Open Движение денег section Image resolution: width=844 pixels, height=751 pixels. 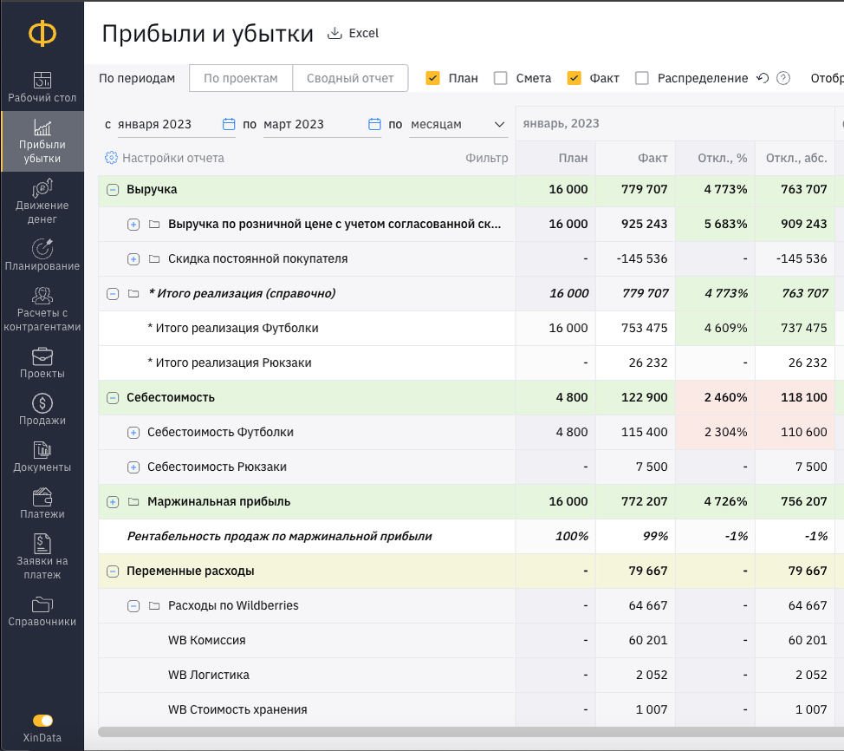(42, 202)
